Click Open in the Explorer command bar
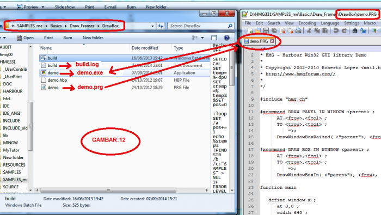381x215 pixels. tap(25, 38)
